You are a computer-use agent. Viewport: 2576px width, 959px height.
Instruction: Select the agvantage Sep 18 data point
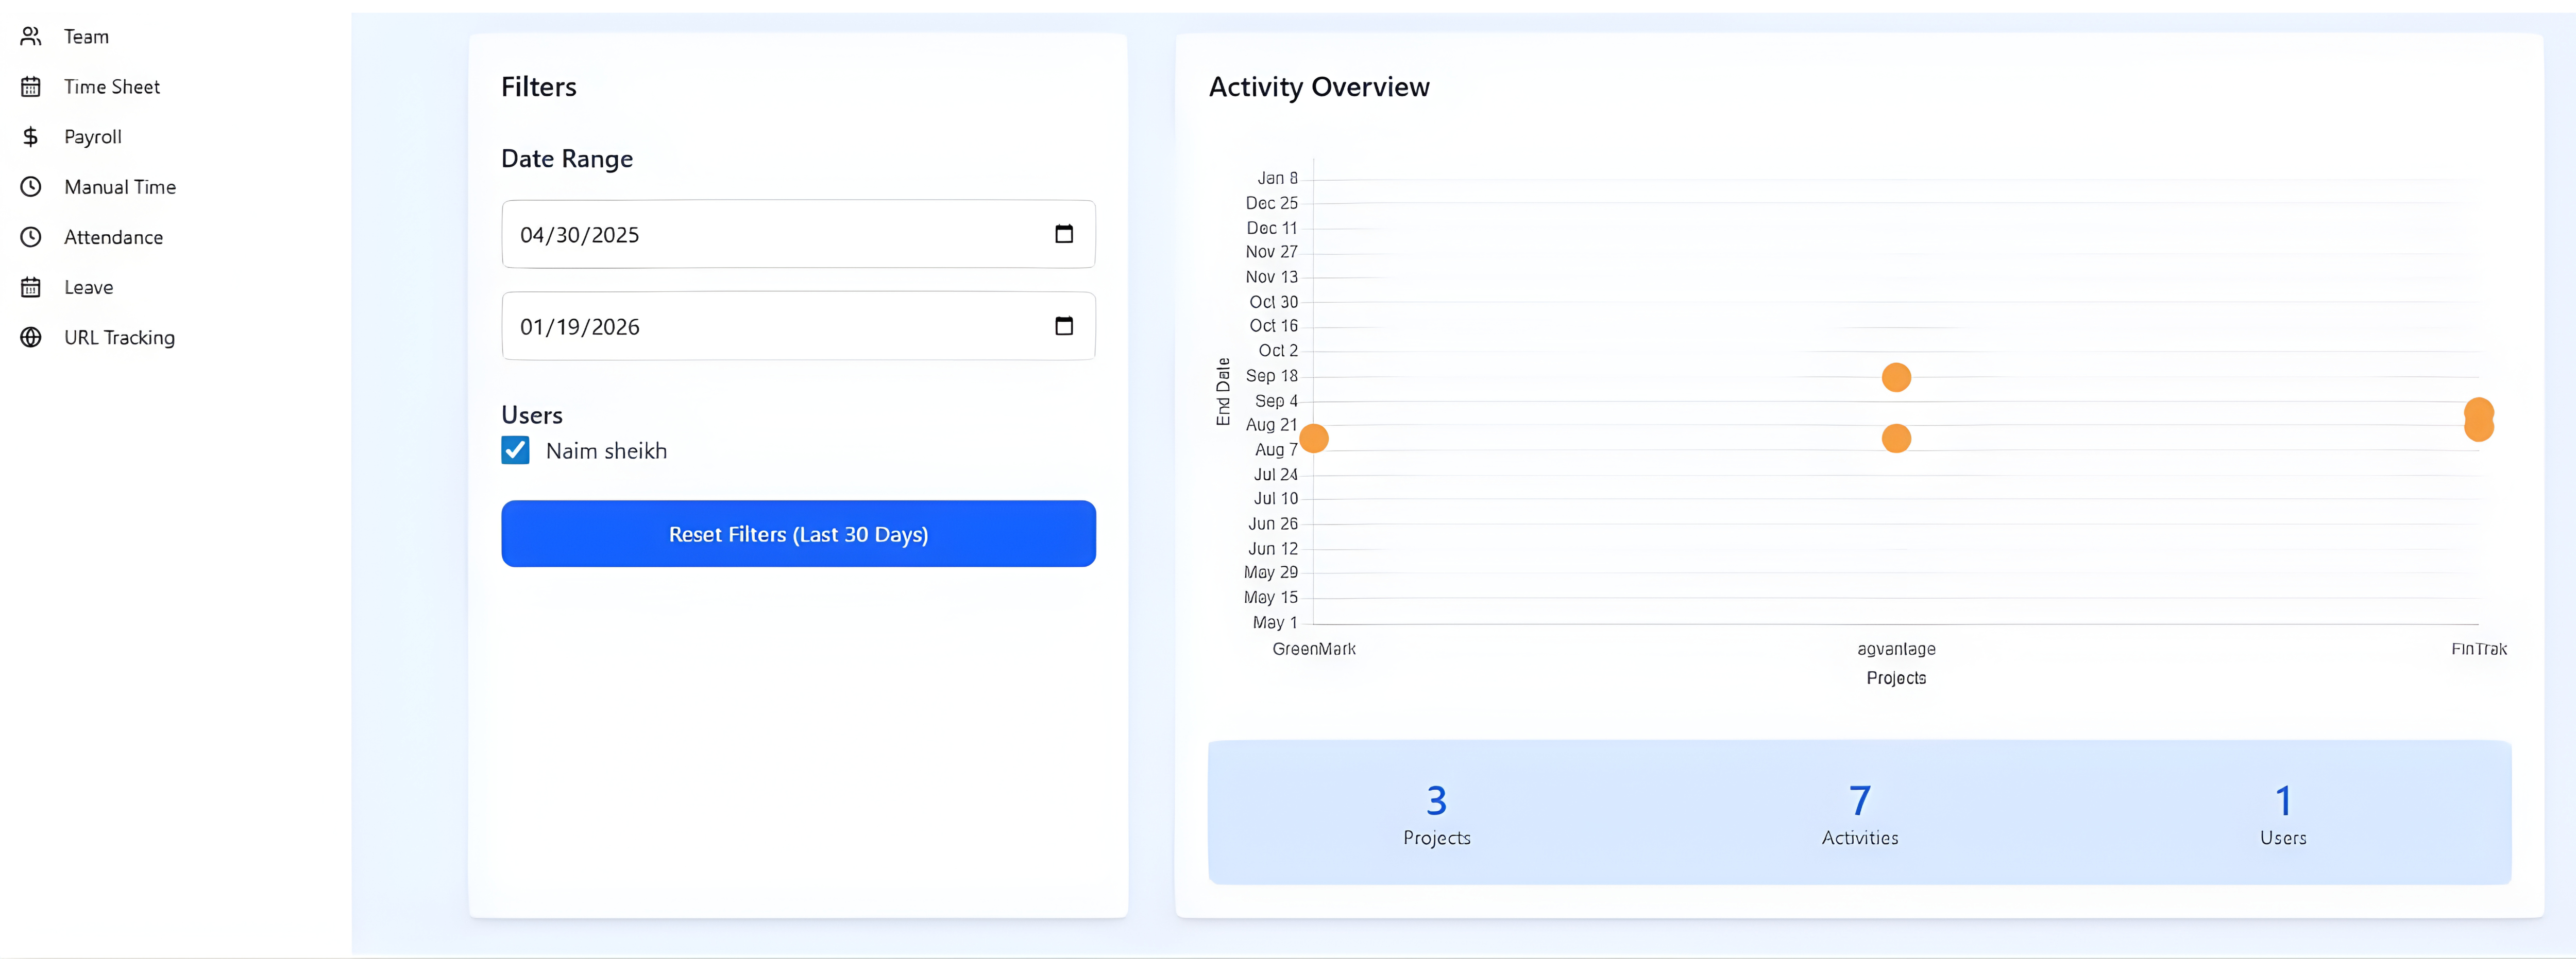(x=1896, y=378)
